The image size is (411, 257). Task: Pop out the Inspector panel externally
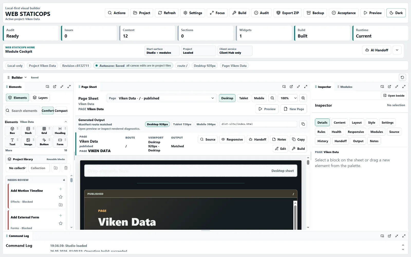click(x=389, y=87)
